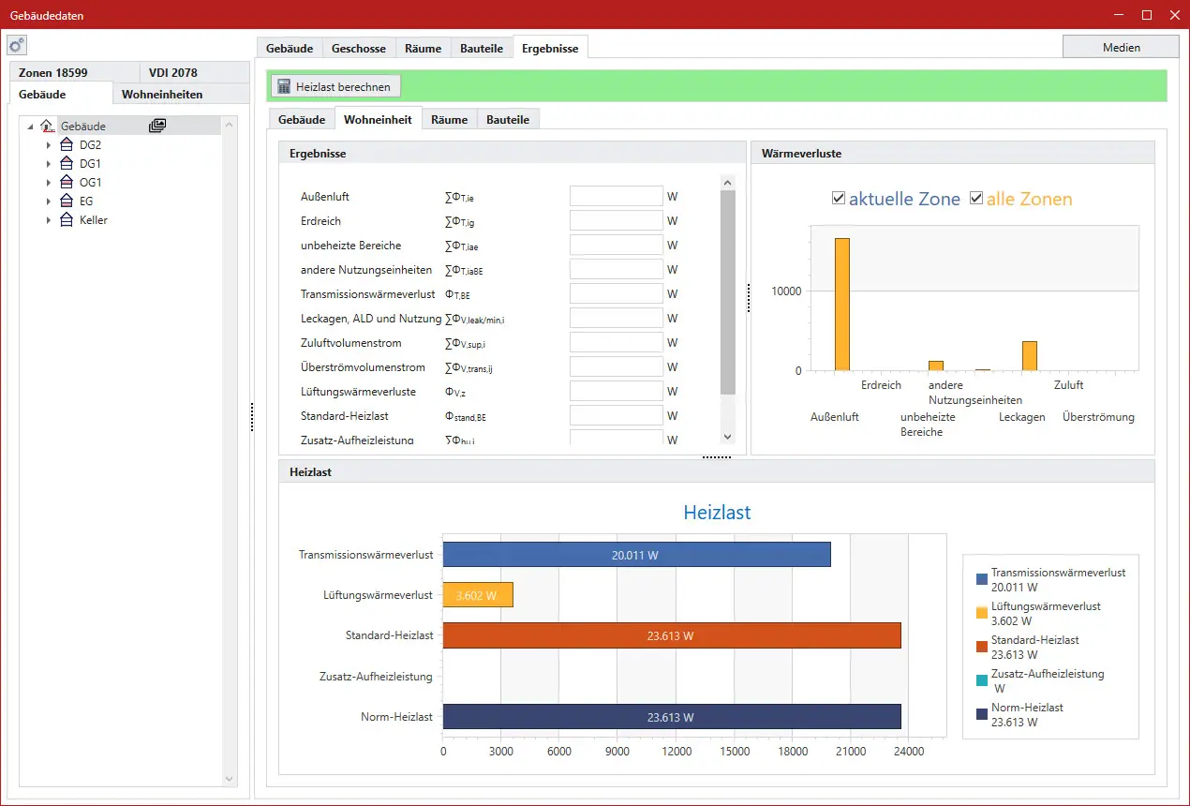Viewport: 1190px width, 806px height.
Task: Open the Wohneinheiten tab in left panel
Action: [162, 94]
